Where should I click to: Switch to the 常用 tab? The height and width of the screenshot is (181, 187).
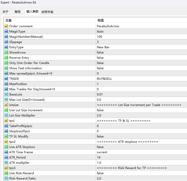(x=17, y=12)
